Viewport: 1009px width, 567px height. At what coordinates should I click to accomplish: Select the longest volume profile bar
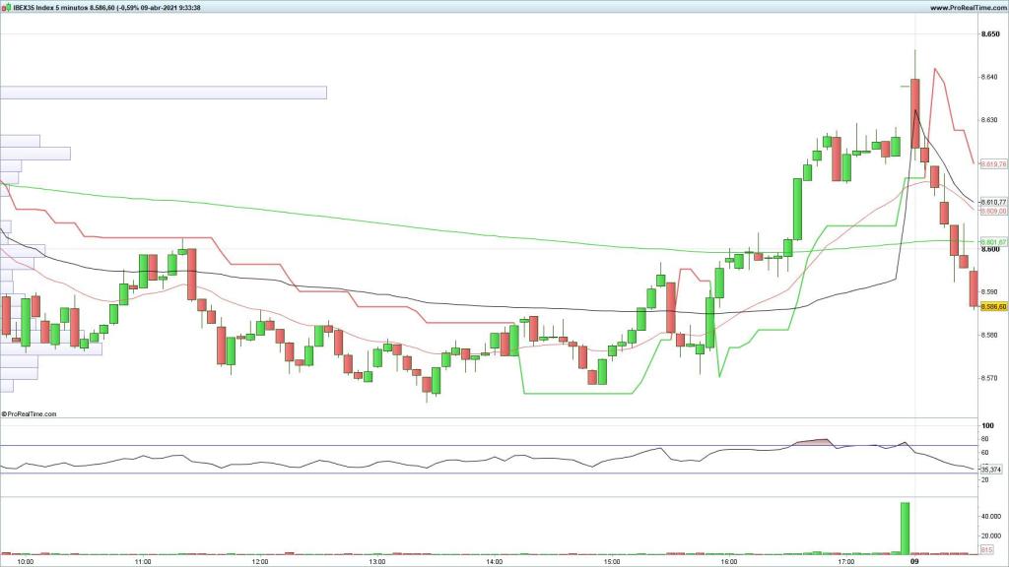[163, 93]
